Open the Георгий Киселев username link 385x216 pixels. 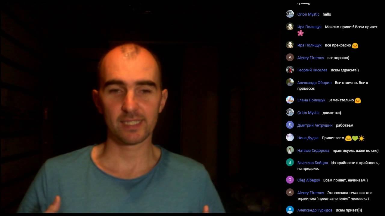tap(312, 70)
